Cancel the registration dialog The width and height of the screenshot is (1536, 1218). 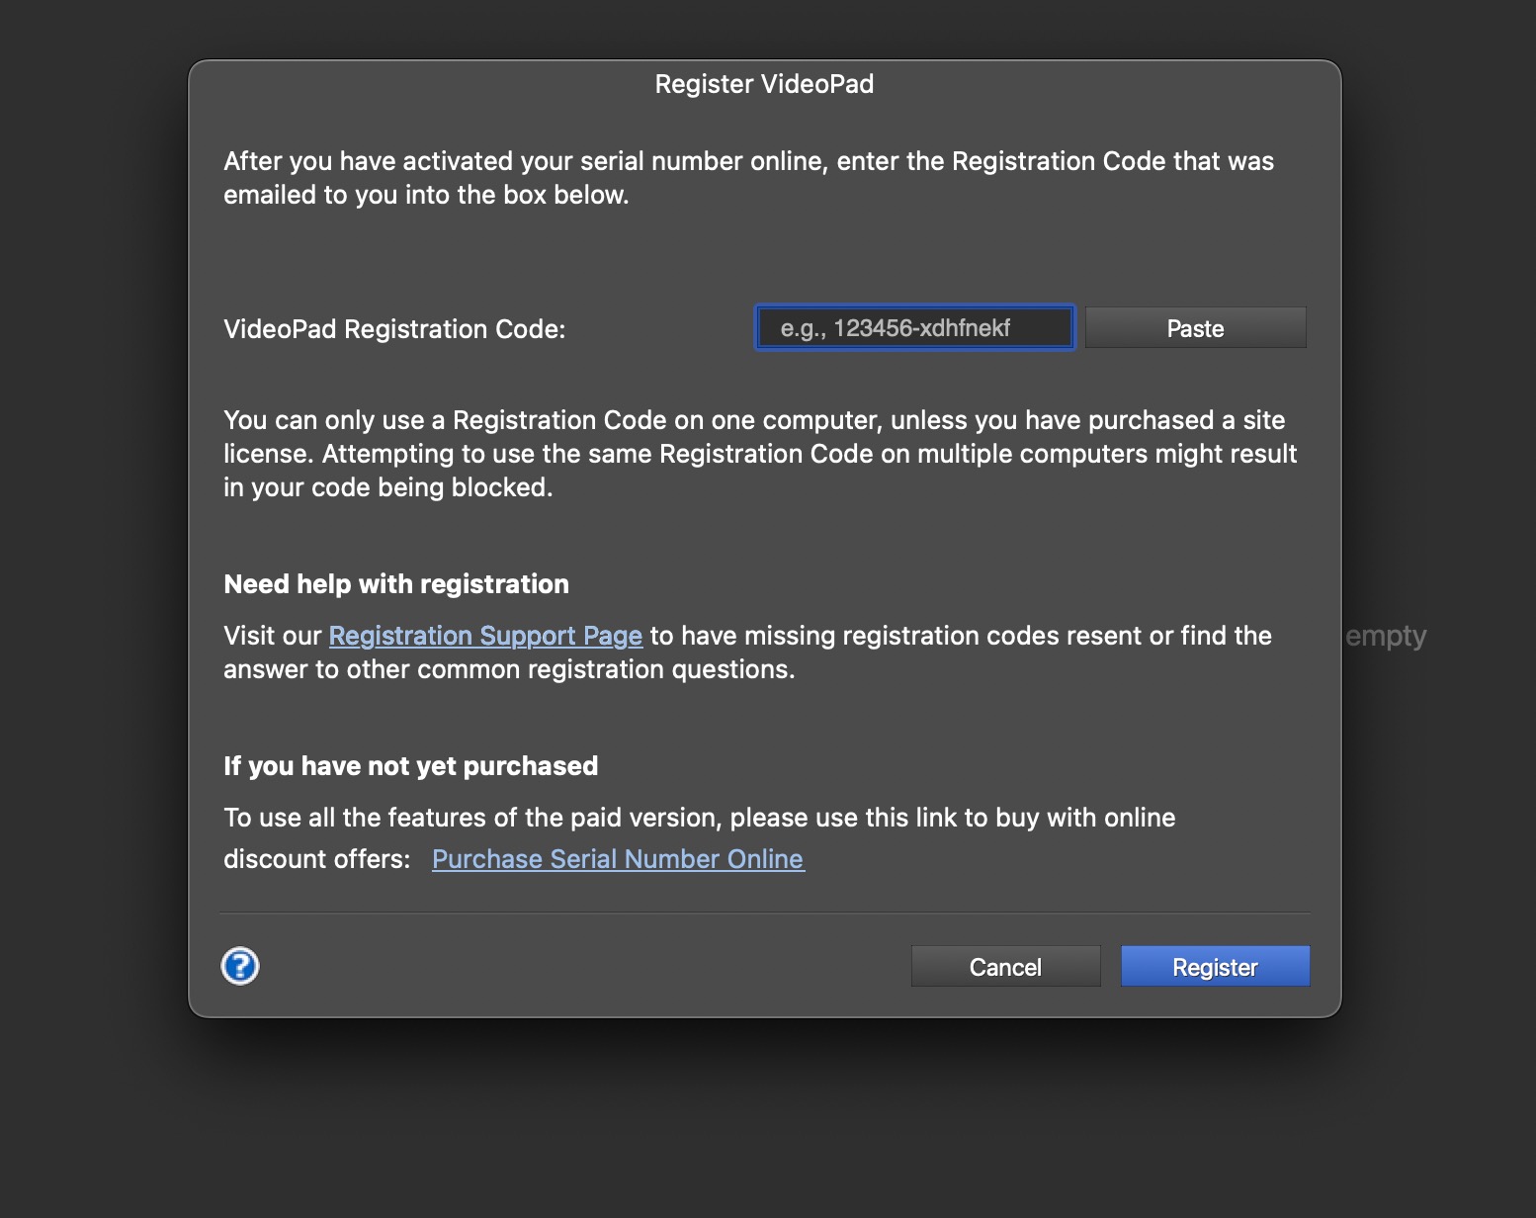point(1005,967)
